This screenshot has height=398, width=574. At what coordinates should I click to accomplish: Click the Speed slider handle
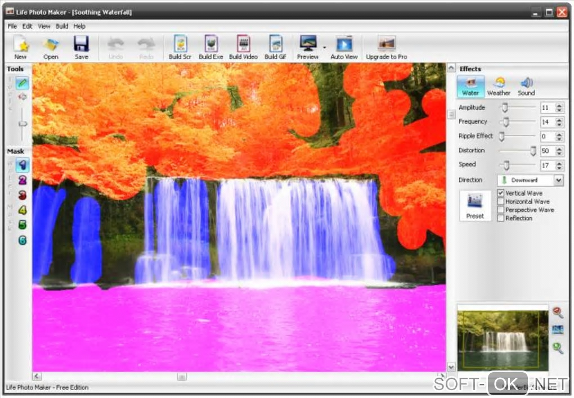(506, 165)
